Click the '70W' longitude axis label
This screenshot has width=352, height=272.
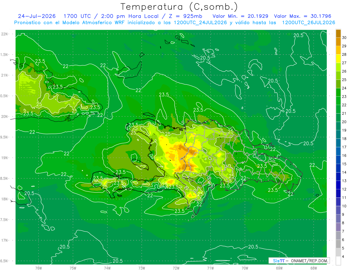245,268
